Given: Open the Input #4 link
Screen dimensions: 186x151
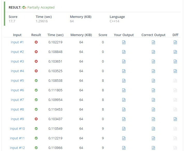Looking at the screenshot, I should [x=17, y=71].
